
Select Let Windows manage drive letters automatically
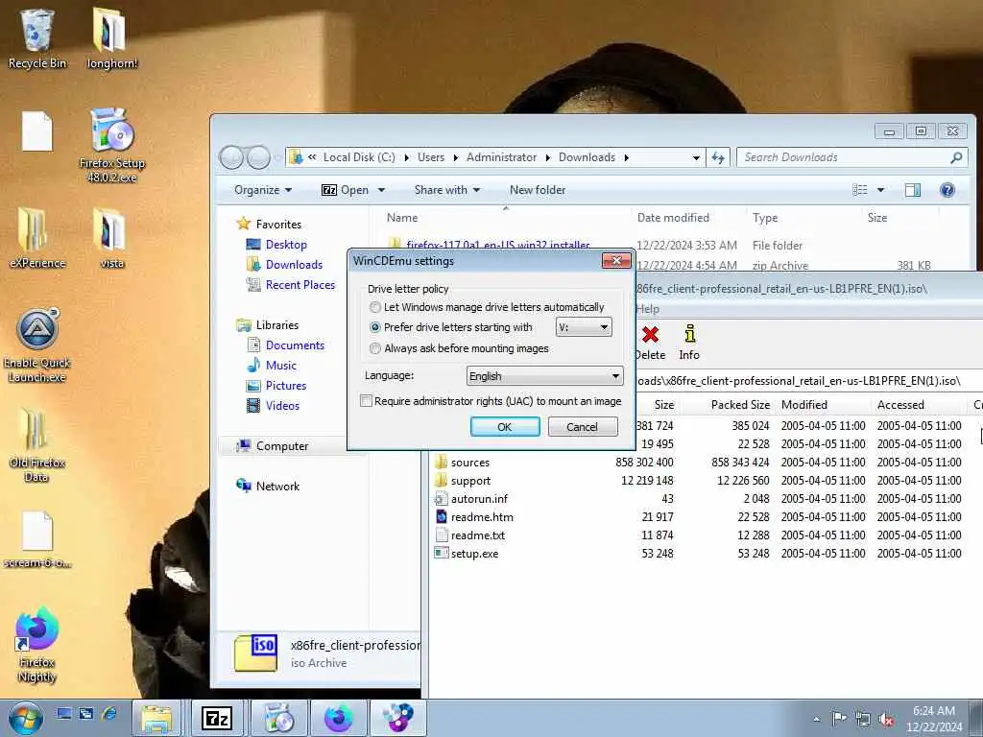coord(375,307)
